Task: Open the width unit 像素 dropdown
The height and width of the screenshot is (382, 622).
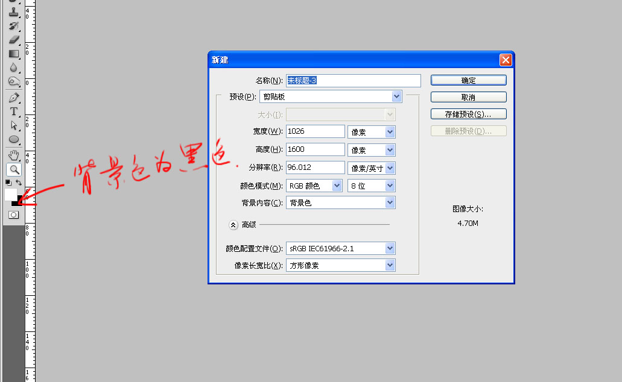Action: pos(371,132)
